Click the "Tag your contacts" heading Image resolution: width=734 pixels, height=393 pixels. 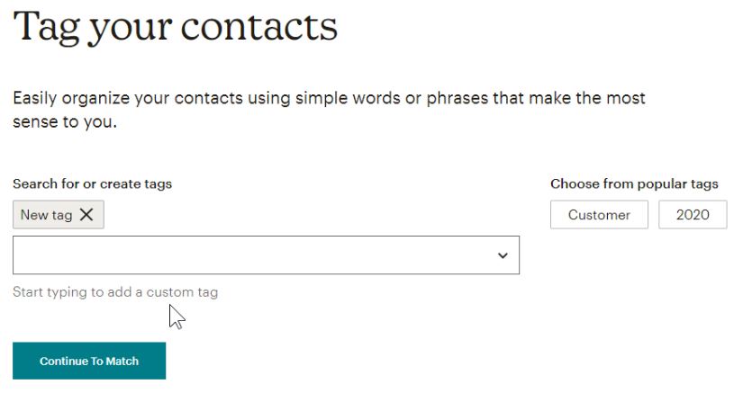175,27
